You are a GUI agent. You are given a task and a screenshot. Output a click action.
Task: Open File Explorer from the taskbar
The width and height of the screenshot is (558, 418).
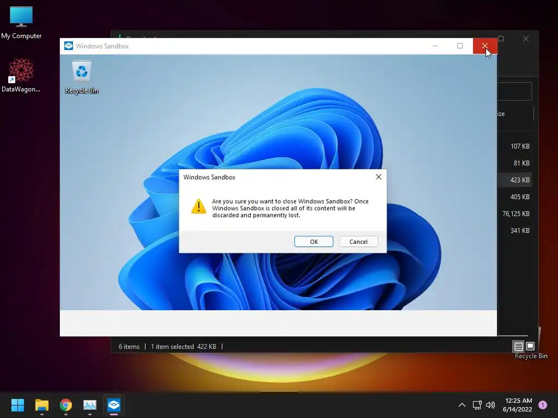41,405
